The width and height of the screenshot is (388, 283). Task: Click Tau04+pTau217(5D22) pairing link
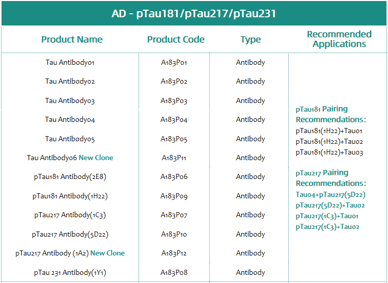(x=330, y=195)
